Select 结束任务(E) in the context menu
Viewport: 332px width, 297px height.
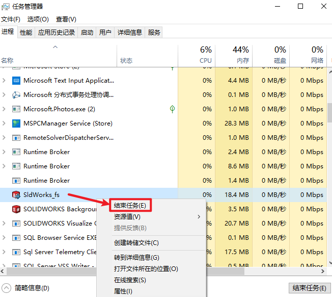(130, 205)
